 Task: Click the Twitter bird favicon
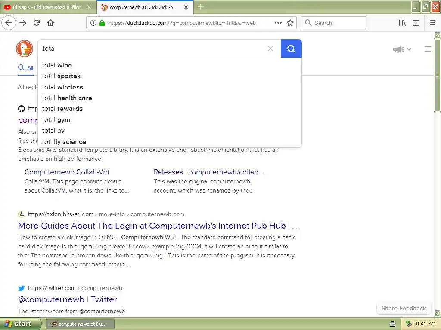pos(22,288)
